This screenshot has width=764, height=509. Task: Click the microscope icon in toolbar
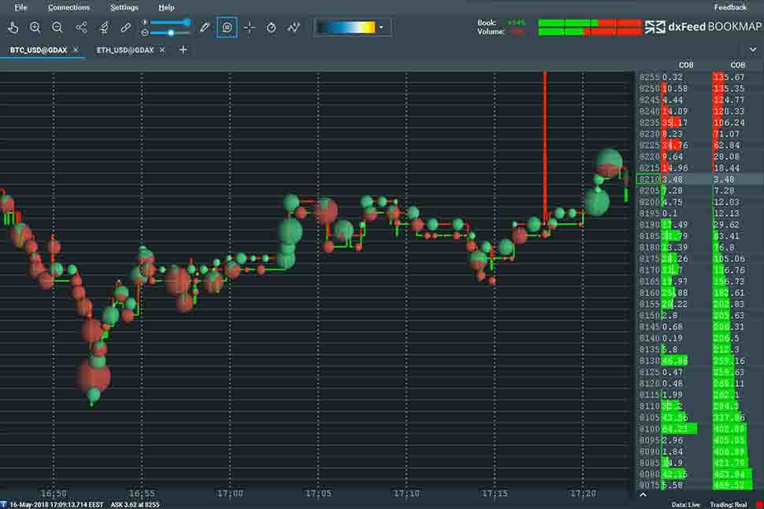pos(103,28)
